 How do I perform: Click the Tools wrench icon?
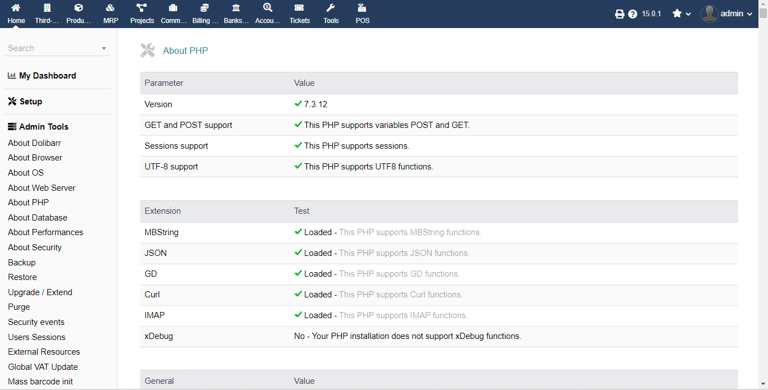tap(331, 8)
